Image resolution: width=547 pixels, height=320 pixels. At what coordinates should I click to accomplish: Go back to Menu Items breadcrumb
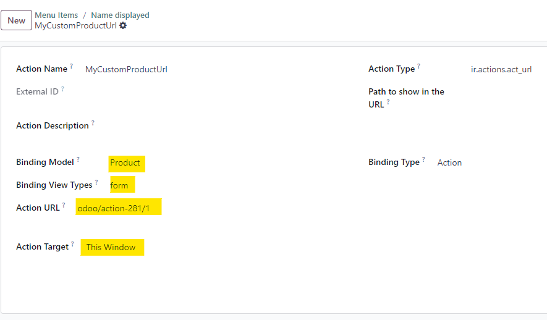click(x=56, y=15)
